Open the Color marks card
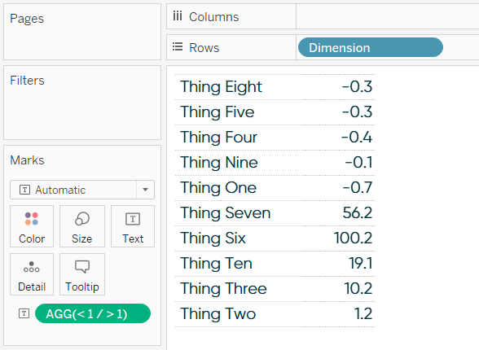479x350 pixels. (32, 226)
